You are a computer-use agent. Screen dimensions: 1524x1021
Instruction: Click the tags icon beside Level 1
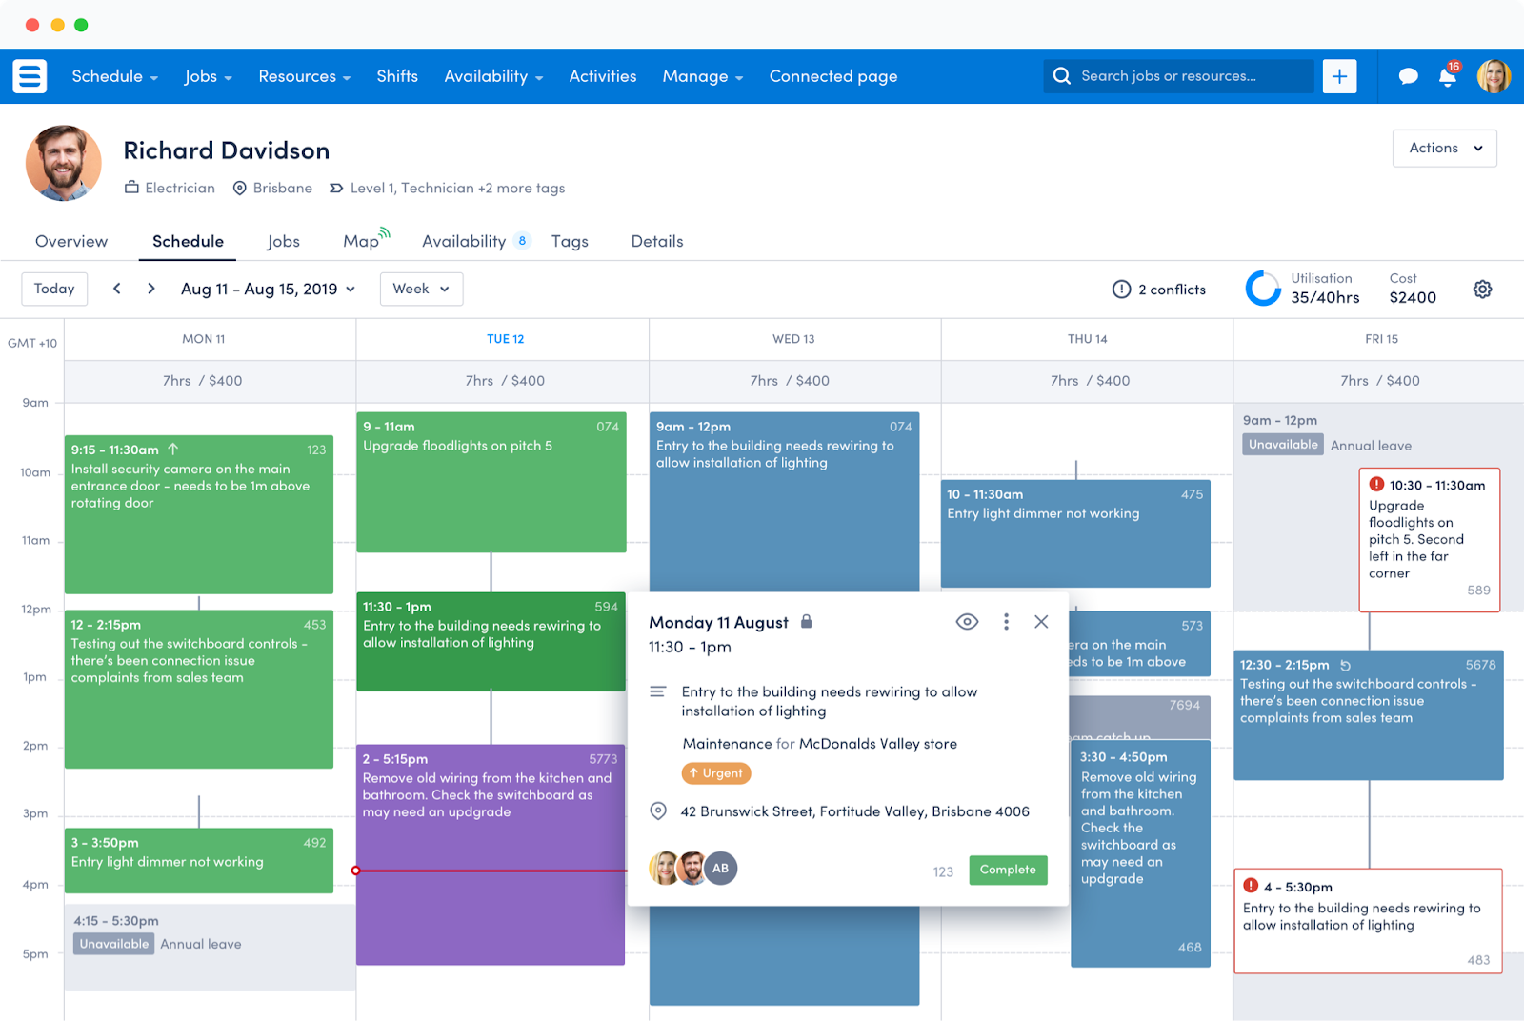336,189
